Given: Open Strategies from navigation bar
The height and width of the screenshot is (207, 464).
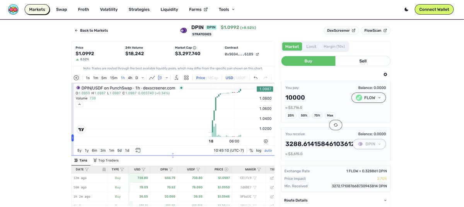Looking at the screenshot, I should tap(139, 9).
